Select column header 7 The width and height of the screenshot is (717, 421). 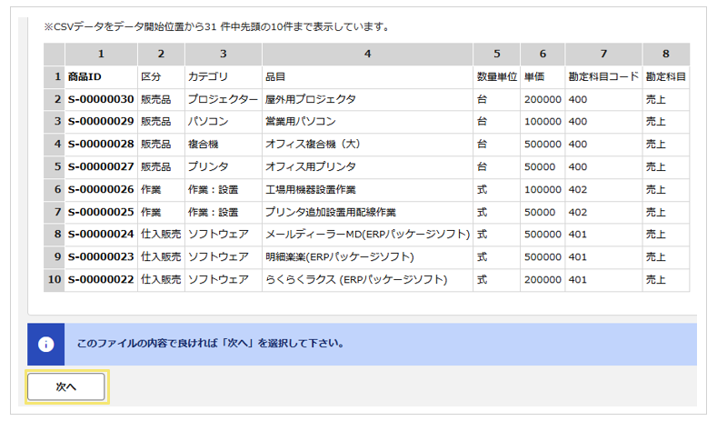click(603, 54)
